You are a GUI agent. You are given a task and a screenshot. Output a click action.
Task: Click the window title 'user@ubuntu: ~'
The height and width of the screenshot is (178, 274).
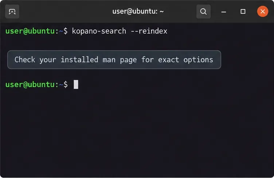[138, 12]
